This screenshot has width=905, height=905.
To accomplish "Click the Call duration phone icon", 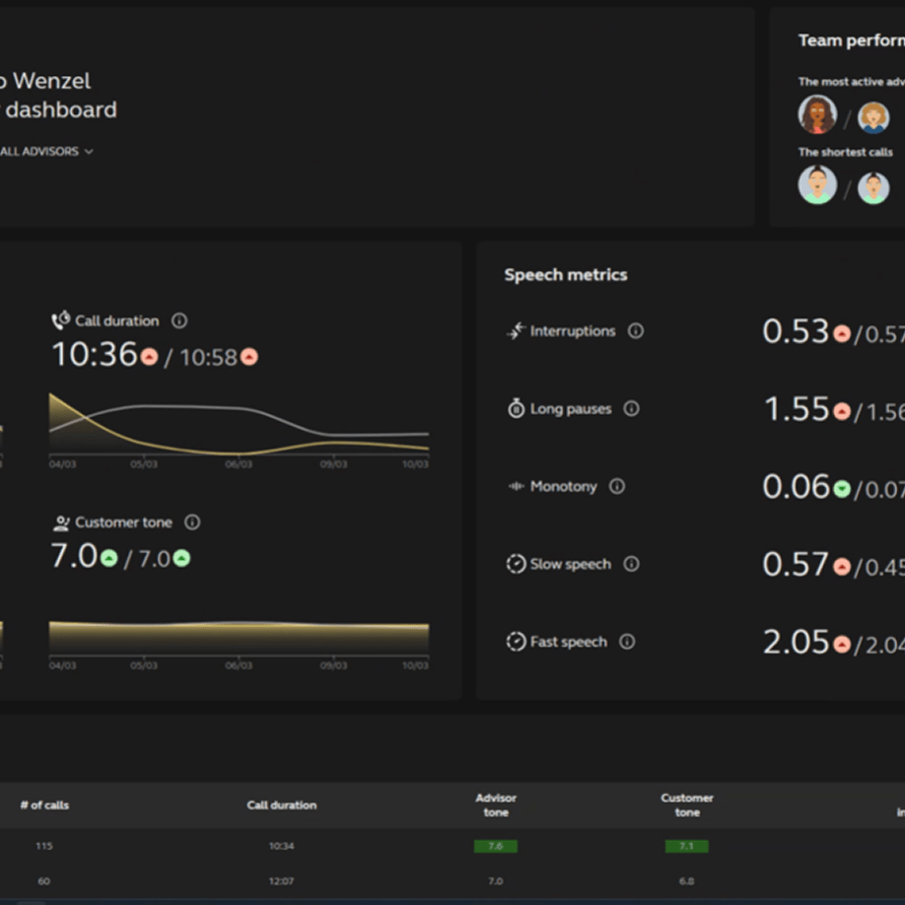I will click(x=61, y=320).
